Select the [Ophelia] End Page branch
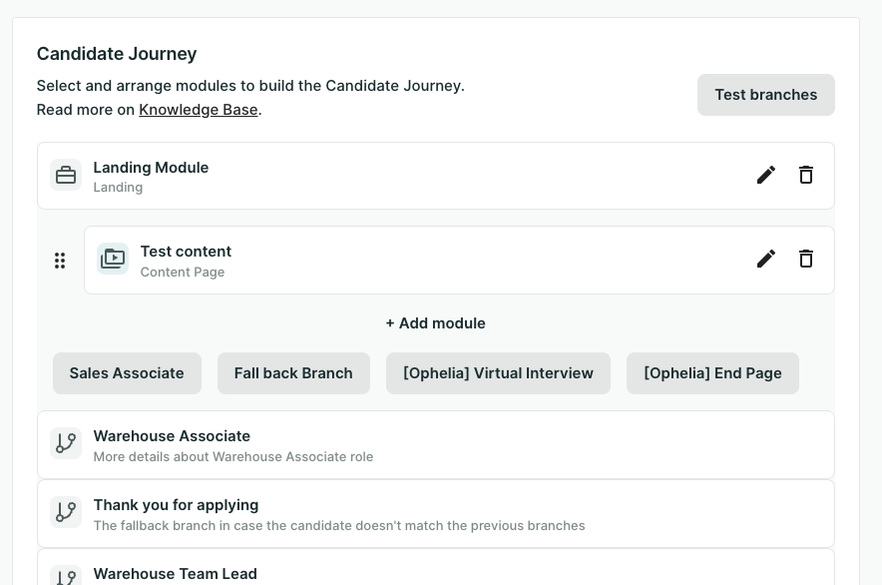Image resolution: width=882 pixels, height=585 pixels. 712,373
